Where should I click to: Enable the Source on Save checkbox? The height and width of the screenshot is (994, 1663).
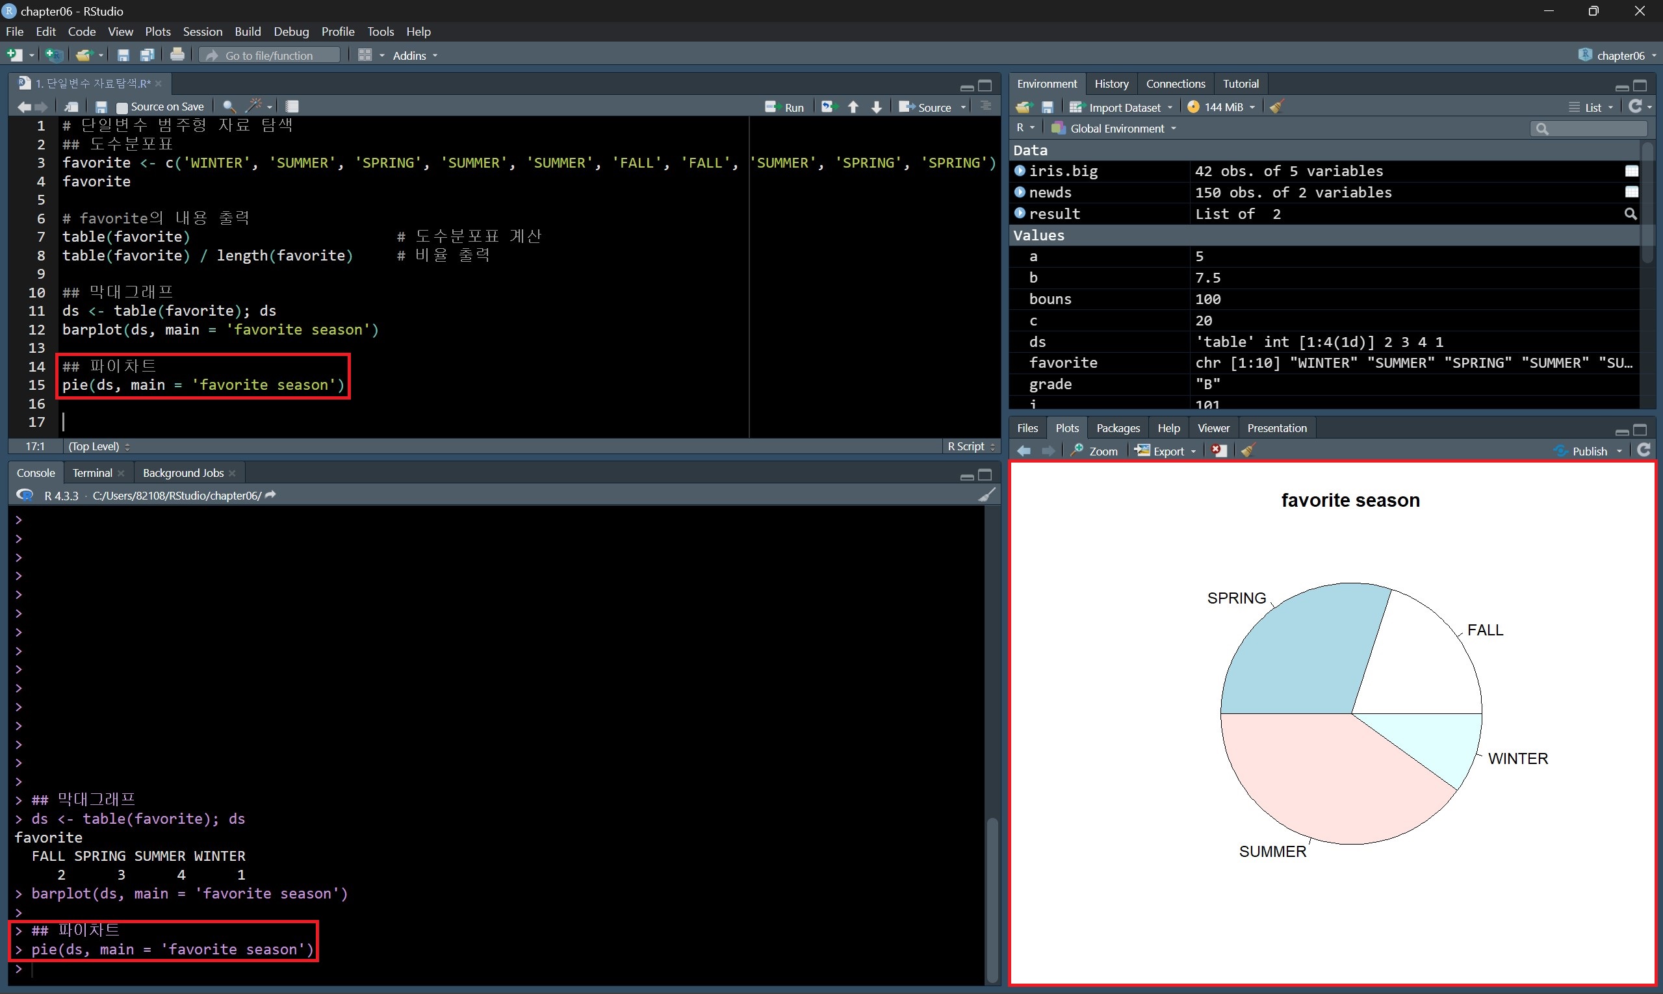coord(122,107)
